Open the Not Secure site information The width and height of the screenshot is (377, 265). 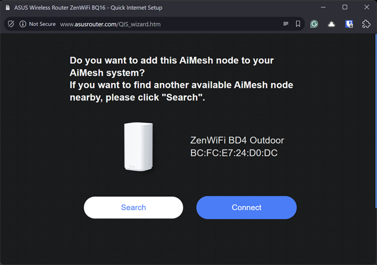tap(37, 24)
